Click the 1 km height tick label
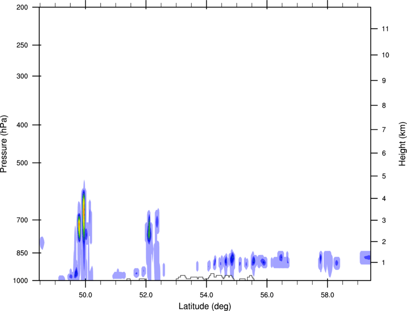The height and width of the screenshot is (311, 407). click(x=384, y=263)
